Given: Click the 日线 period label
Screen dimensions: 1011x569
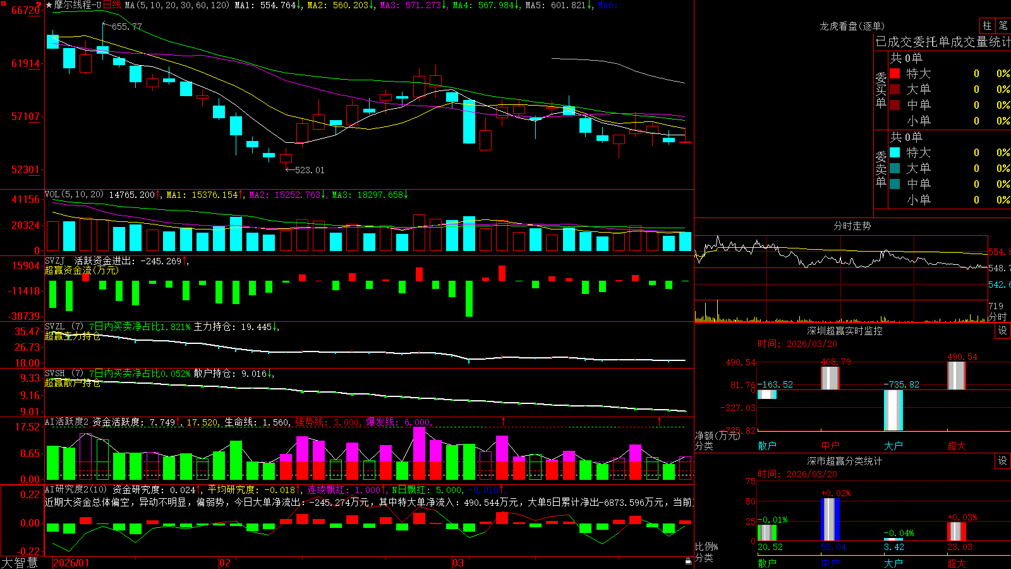Looking at the screenshot, I should pyautogui.click(x=112, y=5).
